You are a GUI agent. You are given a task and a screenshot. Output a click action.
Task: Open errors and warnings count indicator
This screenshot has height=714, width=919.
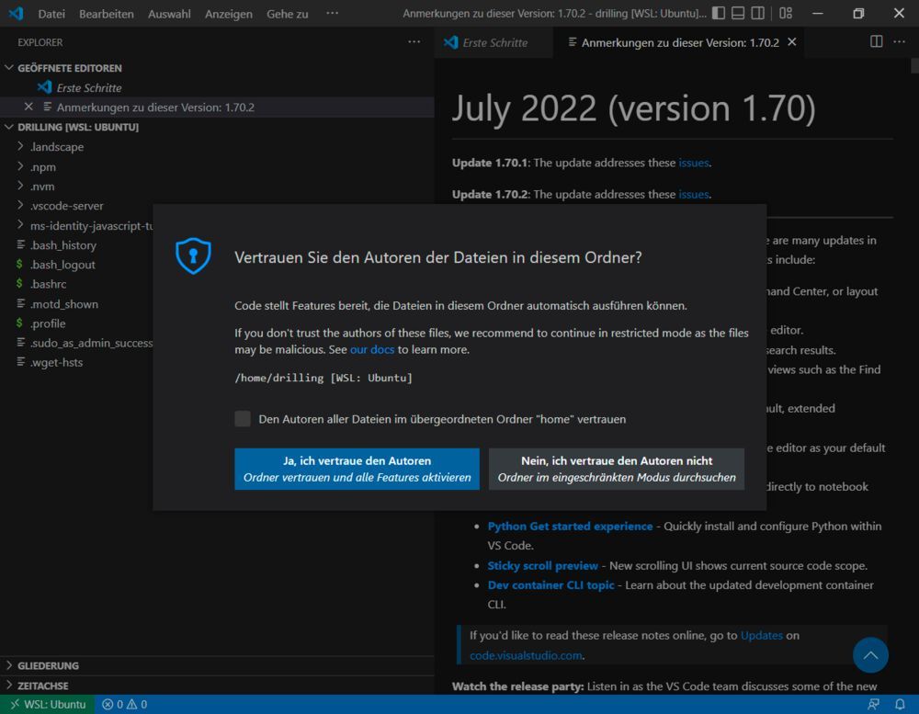pos(124,705)
